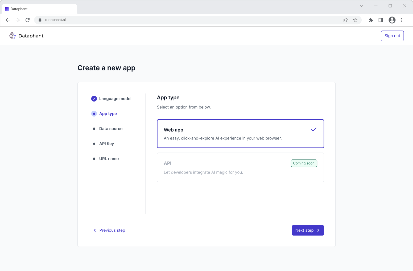This screenshot has height=271, width=413.
Task: Click the completed Language model step checkmark
Action: click(x=94, y=99)
